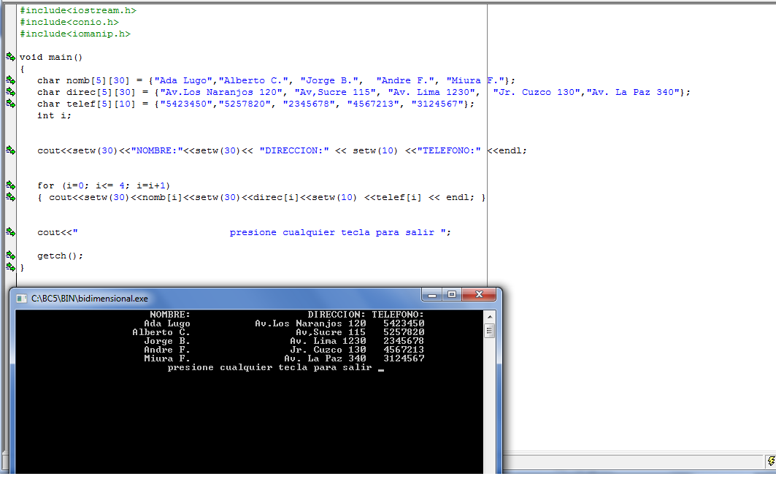Click the lightning bolt icon in the status bar
This screenshot has width=776, height=495.
[x=770, y=462]
